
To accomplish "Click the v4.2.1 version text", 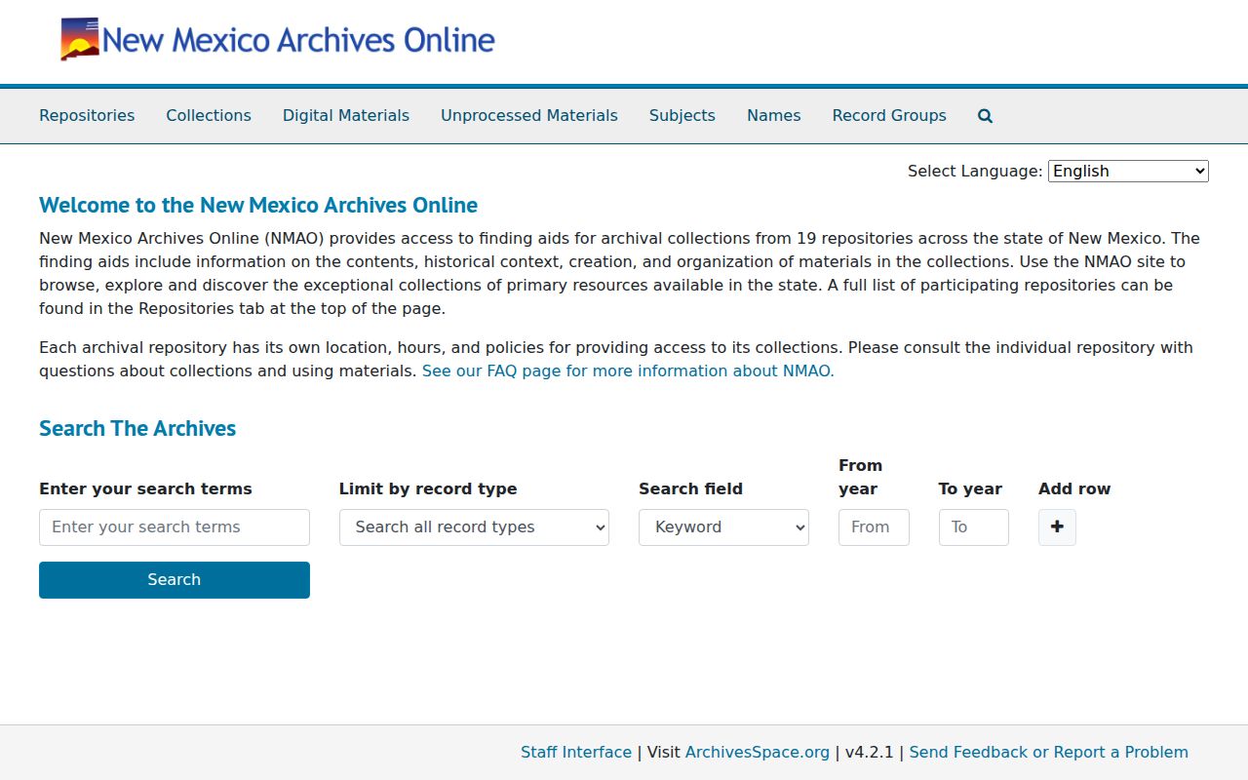I will point(870,752).
